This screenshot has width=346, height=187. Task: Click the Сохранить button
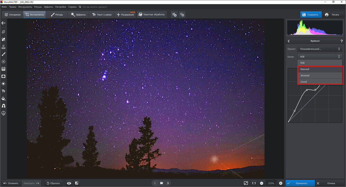click(x=310, y=15)
